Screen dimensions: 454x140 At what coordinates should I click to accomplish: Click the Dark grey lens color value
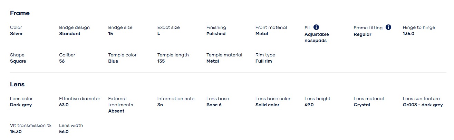(21, 105)
